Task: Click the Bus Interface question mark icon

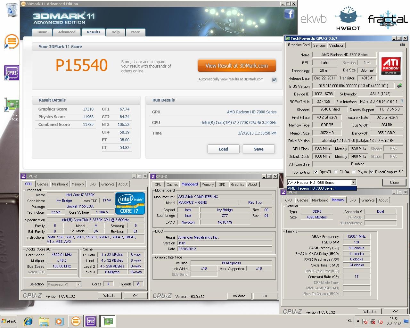Action: click(402, 102)
